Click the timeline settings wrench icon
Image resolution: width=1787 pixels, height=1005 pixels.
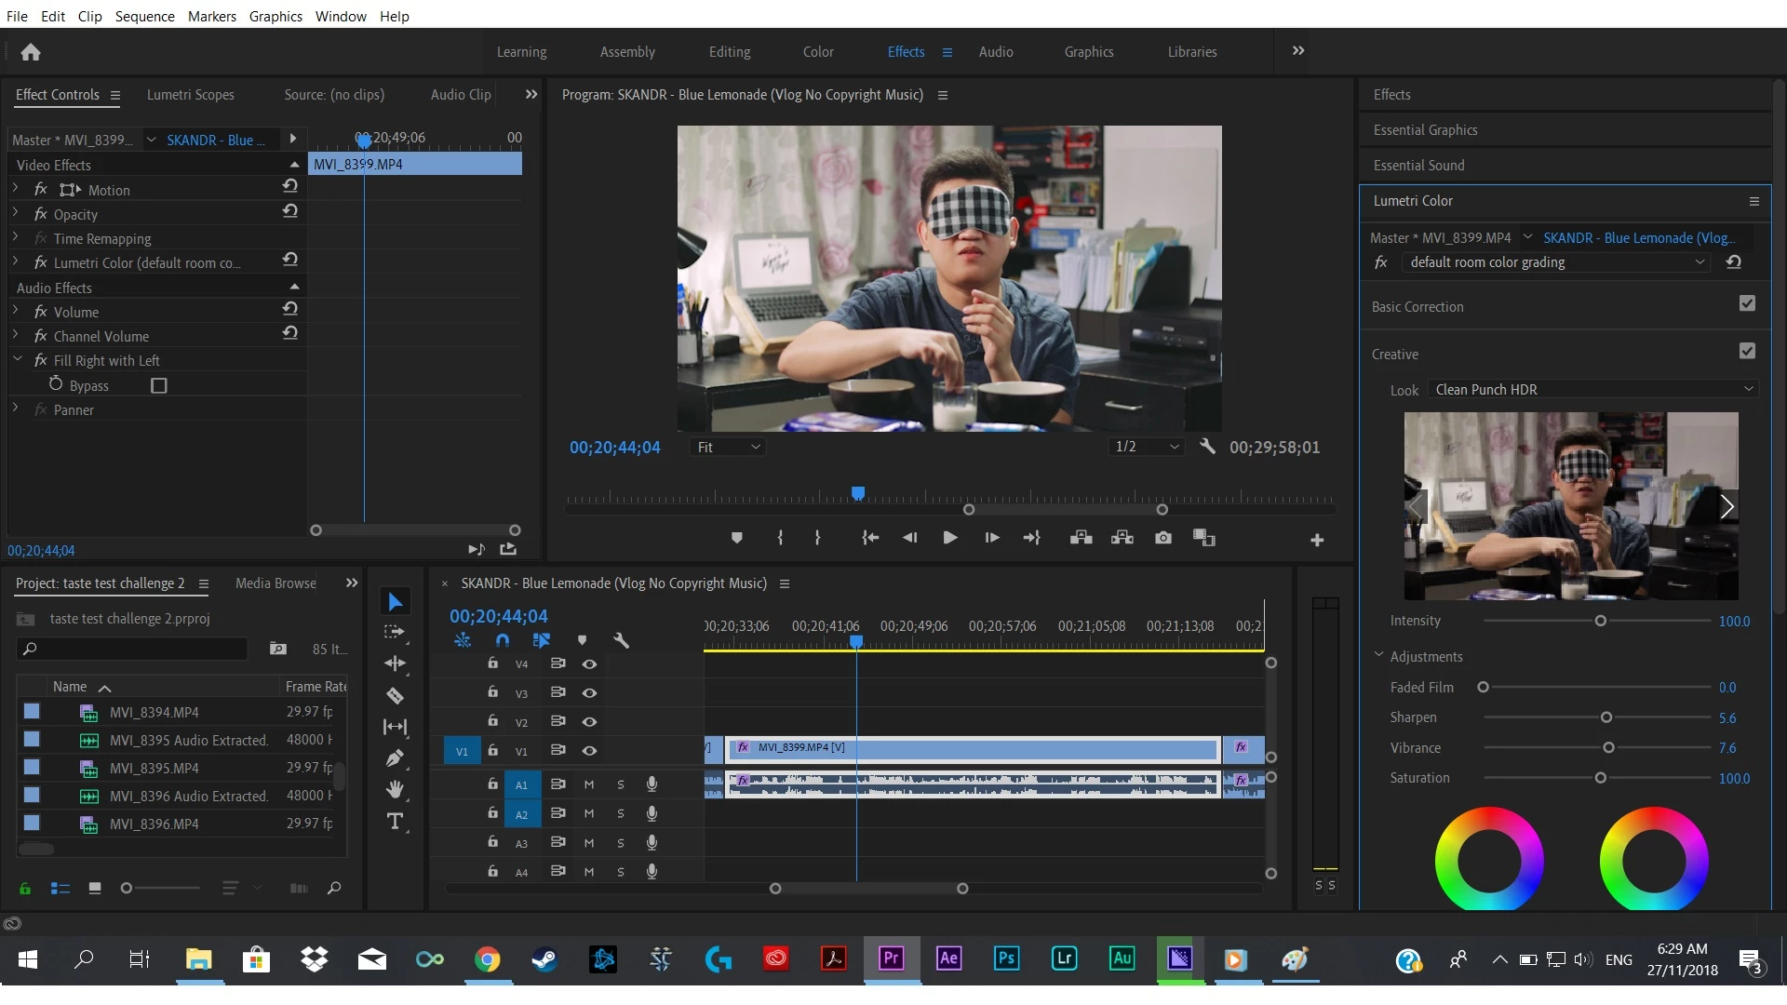[x=622, y=640]
